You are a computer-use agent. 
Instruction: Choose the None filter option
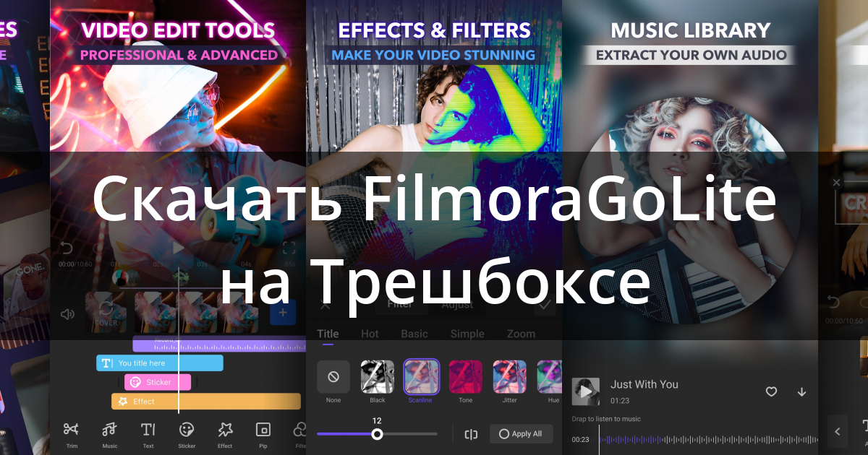(333, 376)
